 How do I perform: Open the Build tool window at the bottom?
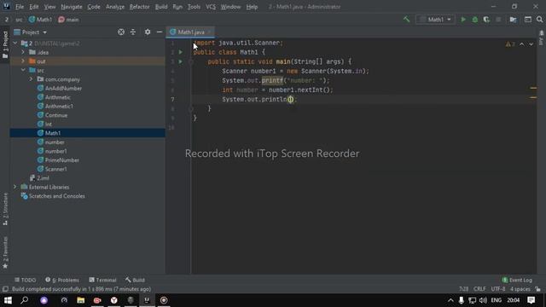coord(135,280)
